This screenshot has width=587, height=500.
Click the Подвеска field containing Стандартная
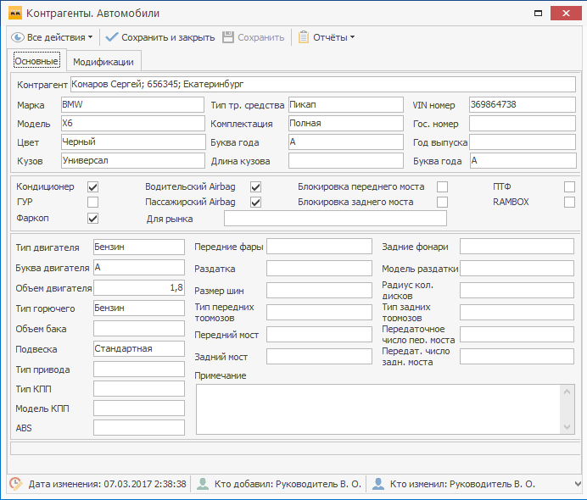pos(139,349)
